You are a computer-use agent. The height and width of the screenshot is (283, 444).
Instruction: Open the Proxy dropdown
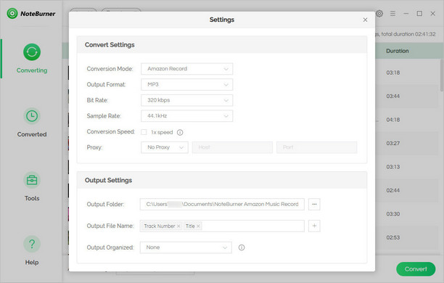165,147
